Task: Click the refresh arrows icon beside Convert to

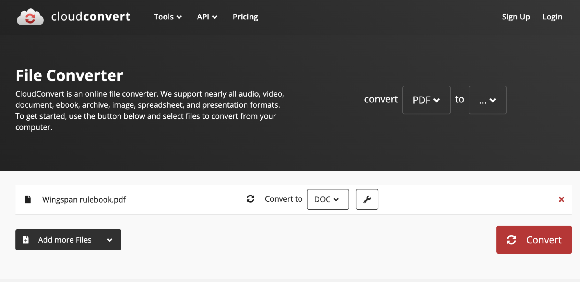Action: 250,199
